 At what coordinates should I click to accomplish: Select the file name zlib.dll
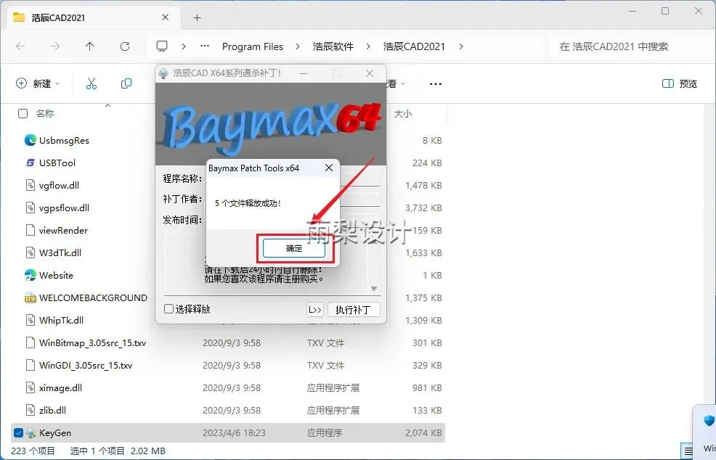click(52, 410)
